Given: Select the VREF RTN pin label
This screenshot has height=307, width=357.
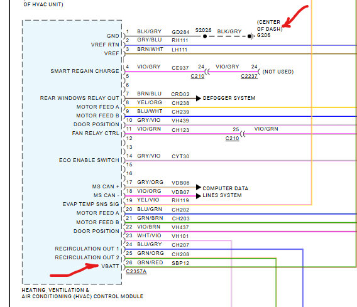Looking at the screenshot, I should pyautogui.click(x=105, y=45).
